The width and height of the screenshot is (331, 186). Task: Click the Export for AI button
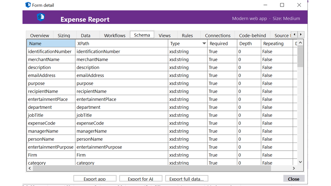140,179
